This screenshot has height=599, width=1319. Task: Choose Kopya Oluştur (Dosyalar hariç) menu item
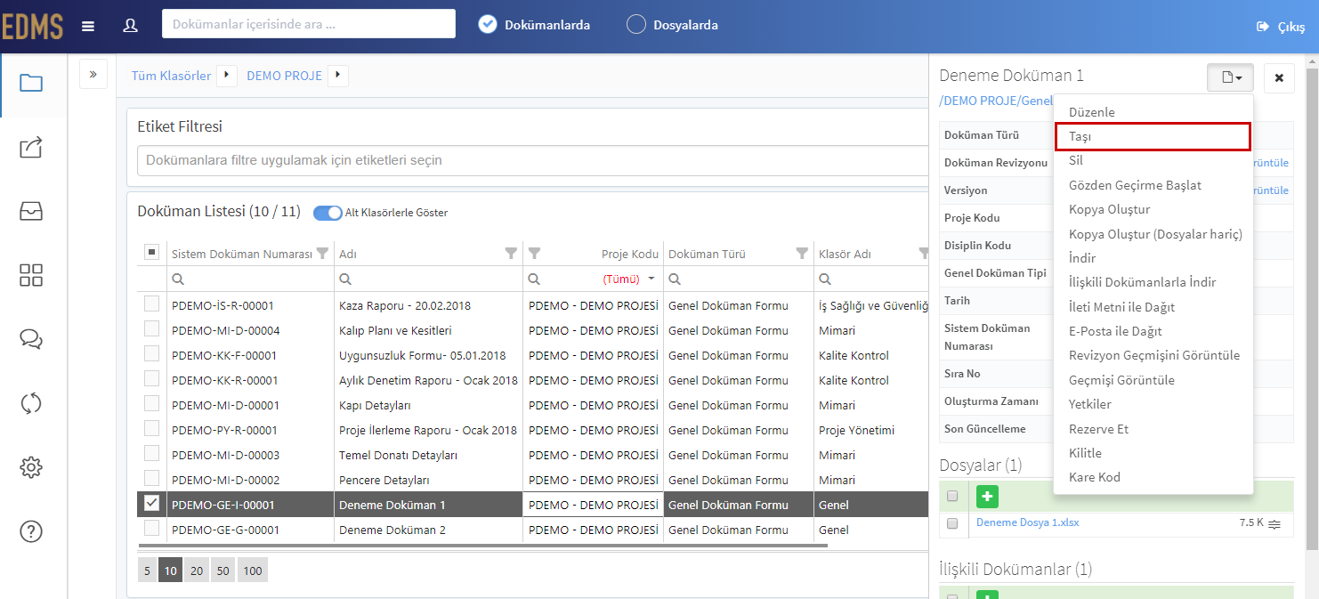[1153, 234]
